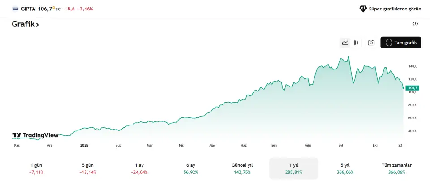Choose the 6 ay range
The image size is (430, 186).
tap(191, 168)
